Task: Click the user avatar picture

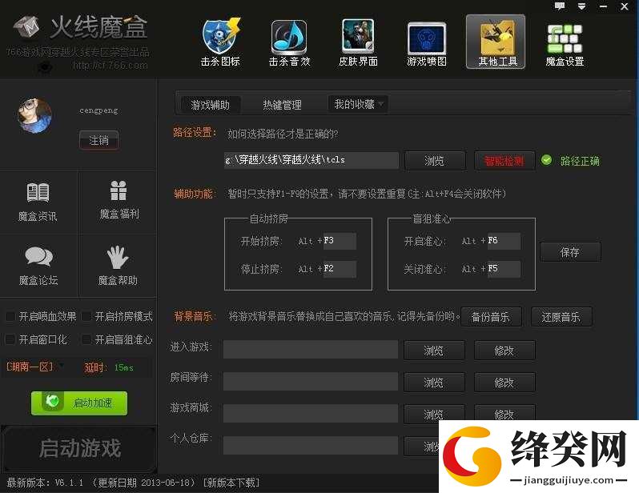Action: [x=34, y=116]
